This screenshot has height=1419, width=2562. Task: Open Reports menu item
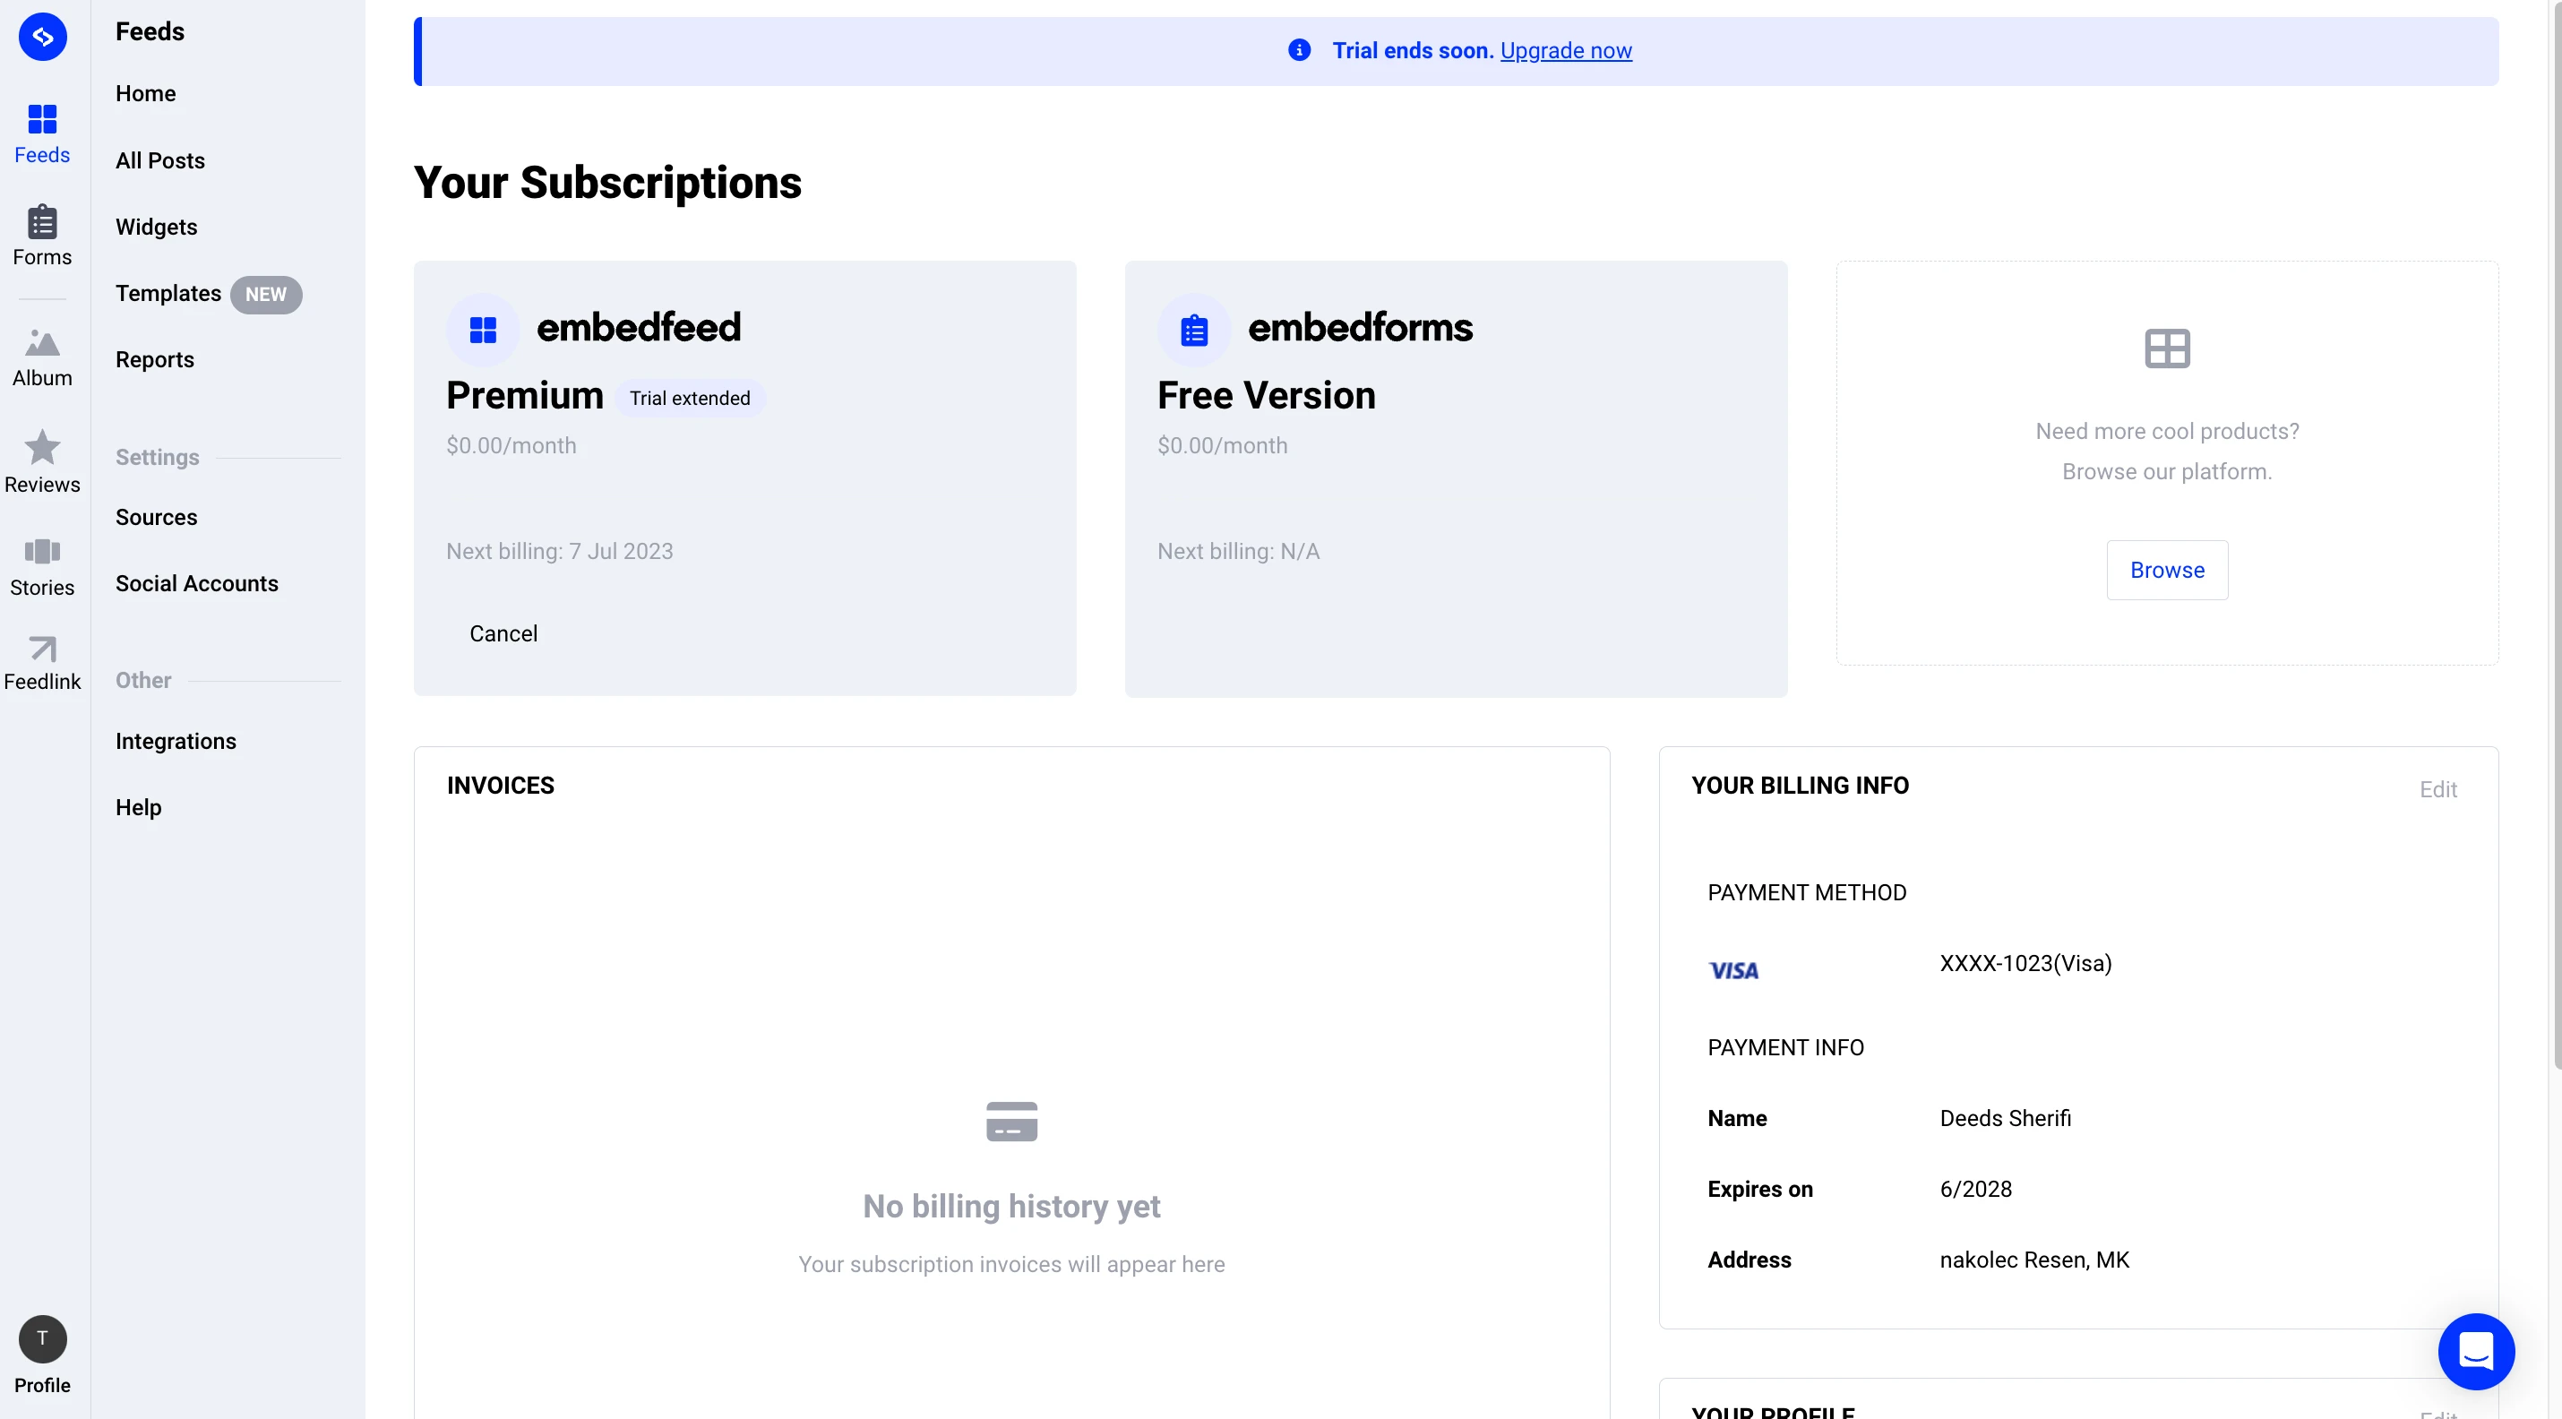[x=155, y=360]
